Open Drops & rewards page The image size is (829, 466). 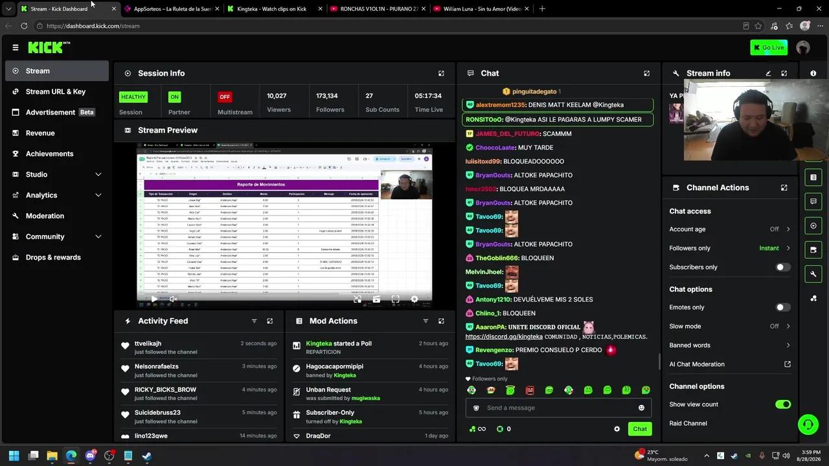[x=57, y=258]
